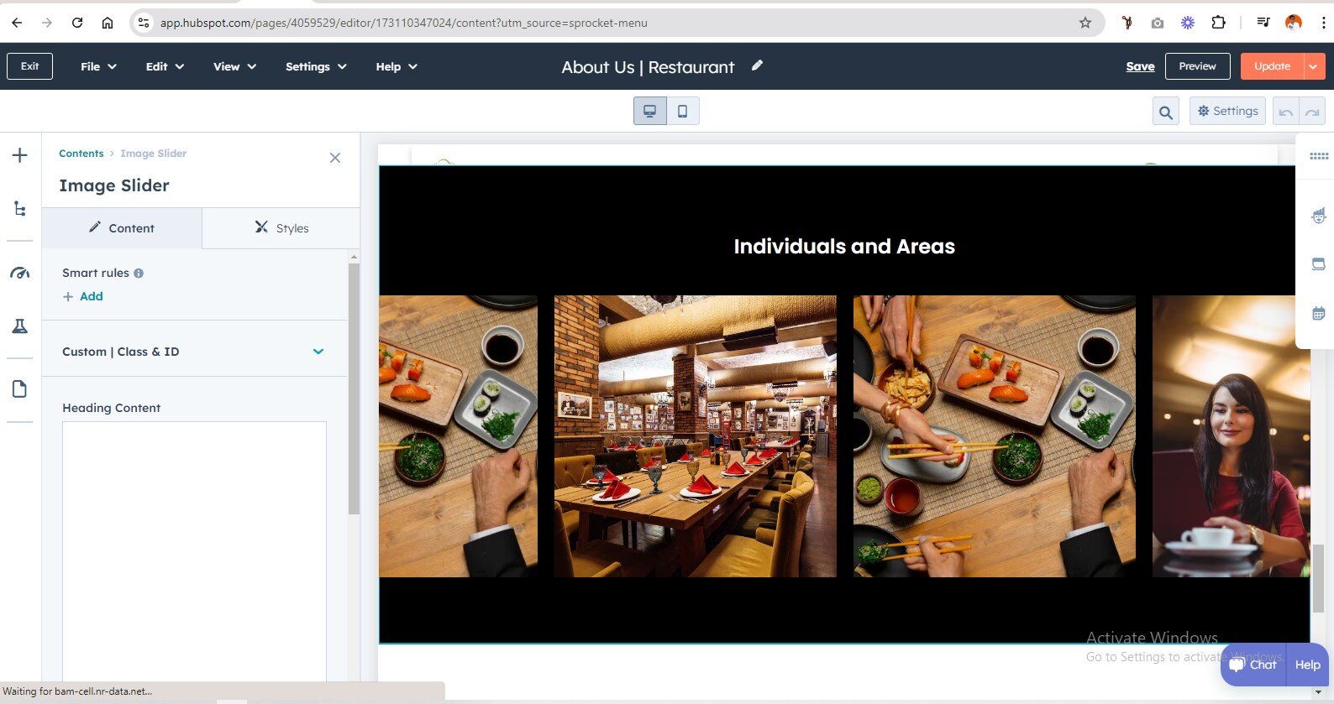Switch to mobile preview view
1334x704 pixels.
point(682,111)
